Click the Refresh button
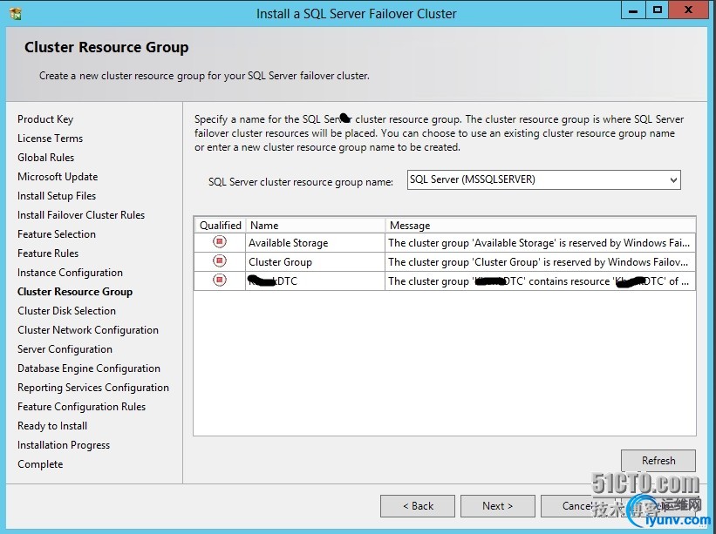 pos(658,461)
